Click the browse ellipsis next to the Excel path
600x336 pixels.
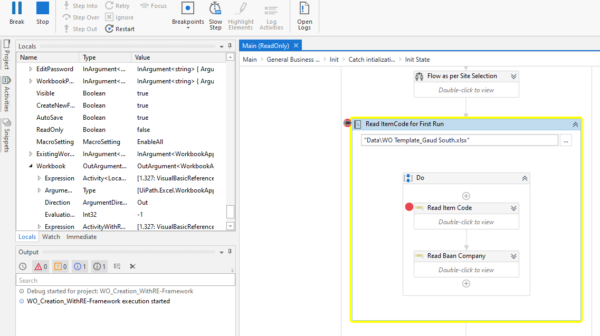point(566,140)
